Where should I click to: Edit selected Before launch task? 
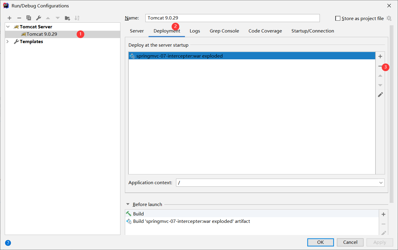click(384, 233)
